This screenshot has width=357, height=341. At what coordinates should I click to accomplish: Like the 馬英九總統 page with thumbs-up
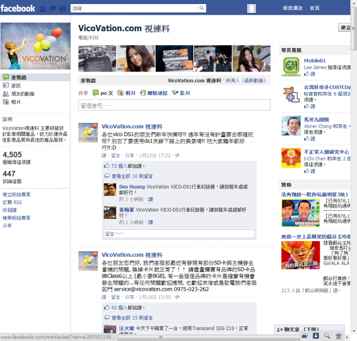[x=310, y=139]
